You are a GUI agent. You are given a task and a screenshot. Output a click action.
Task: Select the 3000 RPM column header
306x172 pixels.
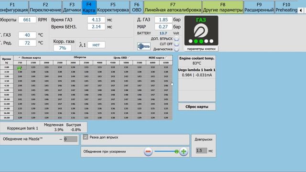73,63
